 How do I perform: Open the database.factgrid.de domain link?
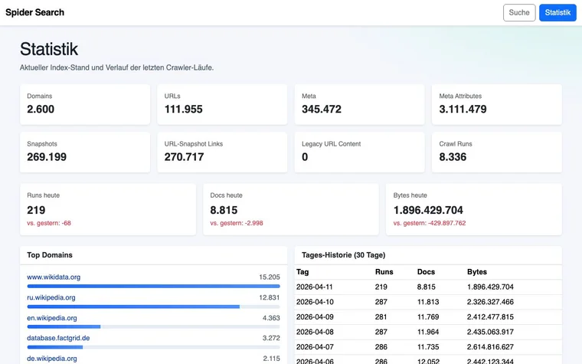58,338
